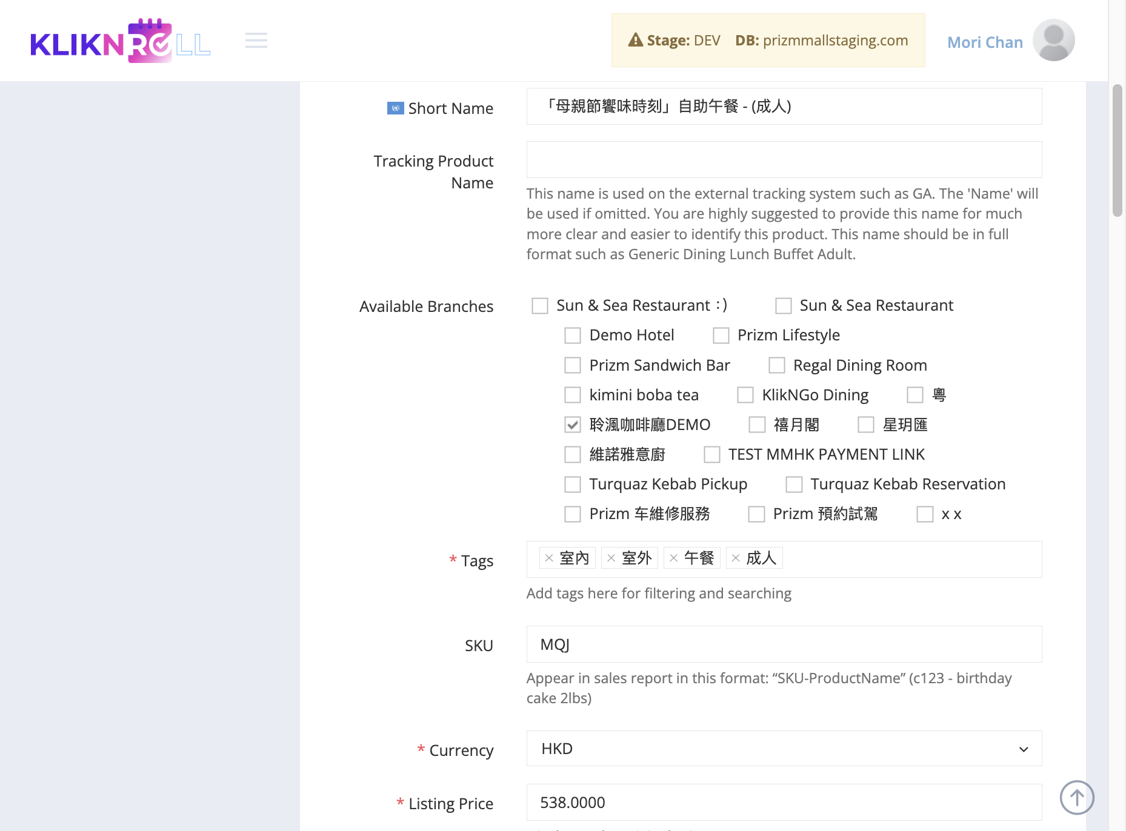Check the Prizm Sandwich Bar branch
This screenshot has height=831, width=1126.
[573, 365]
